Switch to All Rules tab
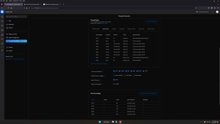This screenshot has height=124, width=220. pyautogui.click(x=96, y=29)
